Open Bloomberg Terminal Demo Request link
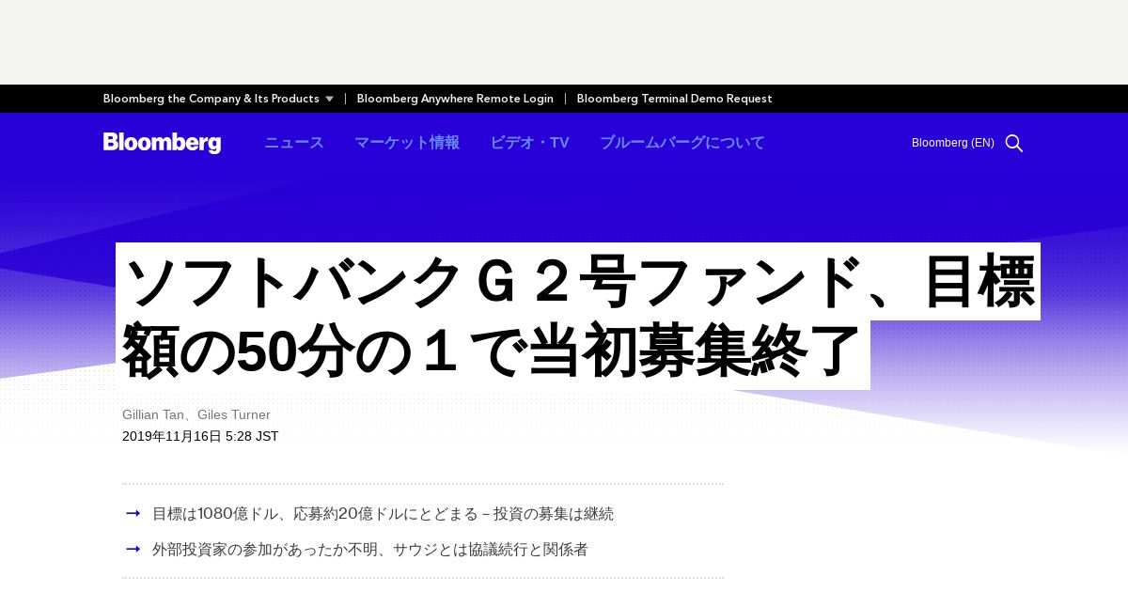 pyautogui.click(x=674, y=99)
